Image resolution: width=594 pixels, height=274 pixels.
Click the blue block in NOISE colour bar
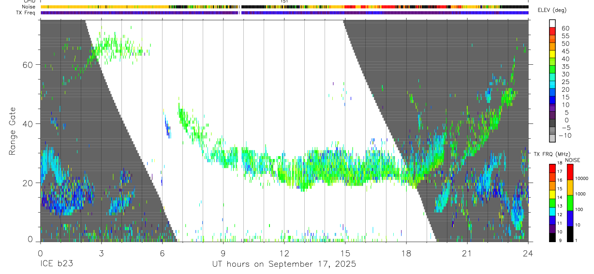570,218
